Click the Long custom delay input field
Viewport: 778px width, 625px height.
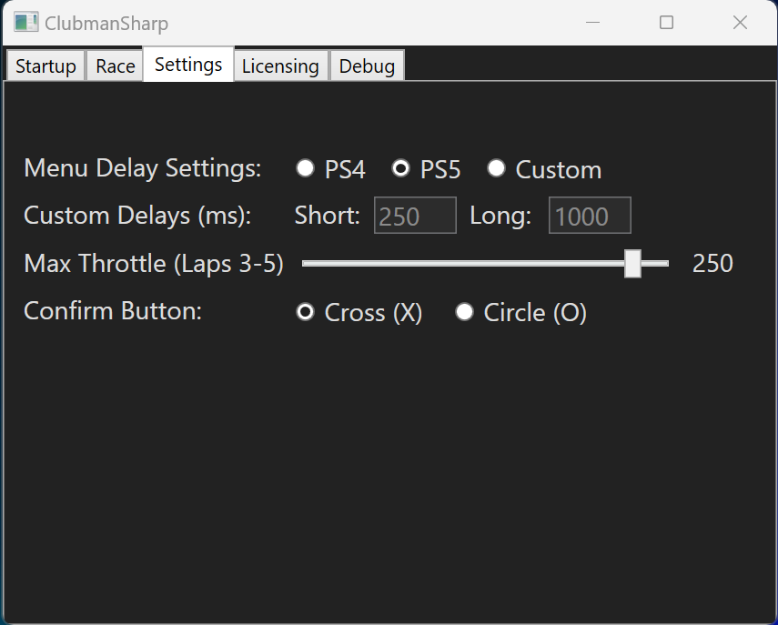click(x=589, y=215)
